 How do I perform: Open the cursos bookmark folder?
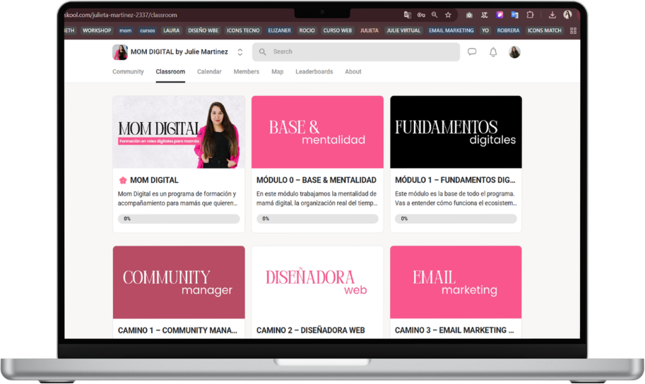pyautogui.click(x=147, y=30)
